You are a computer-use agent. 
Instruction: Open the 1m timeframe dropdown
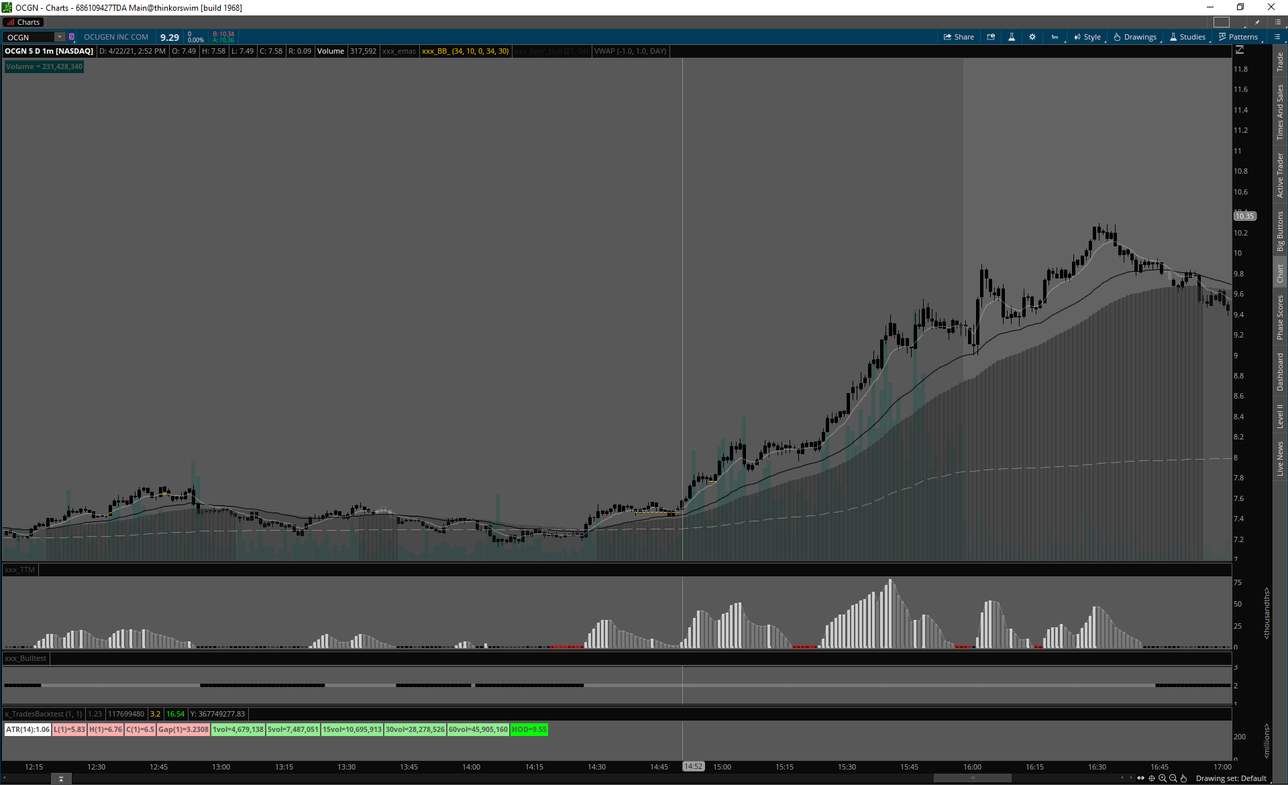coord(1055,37)
